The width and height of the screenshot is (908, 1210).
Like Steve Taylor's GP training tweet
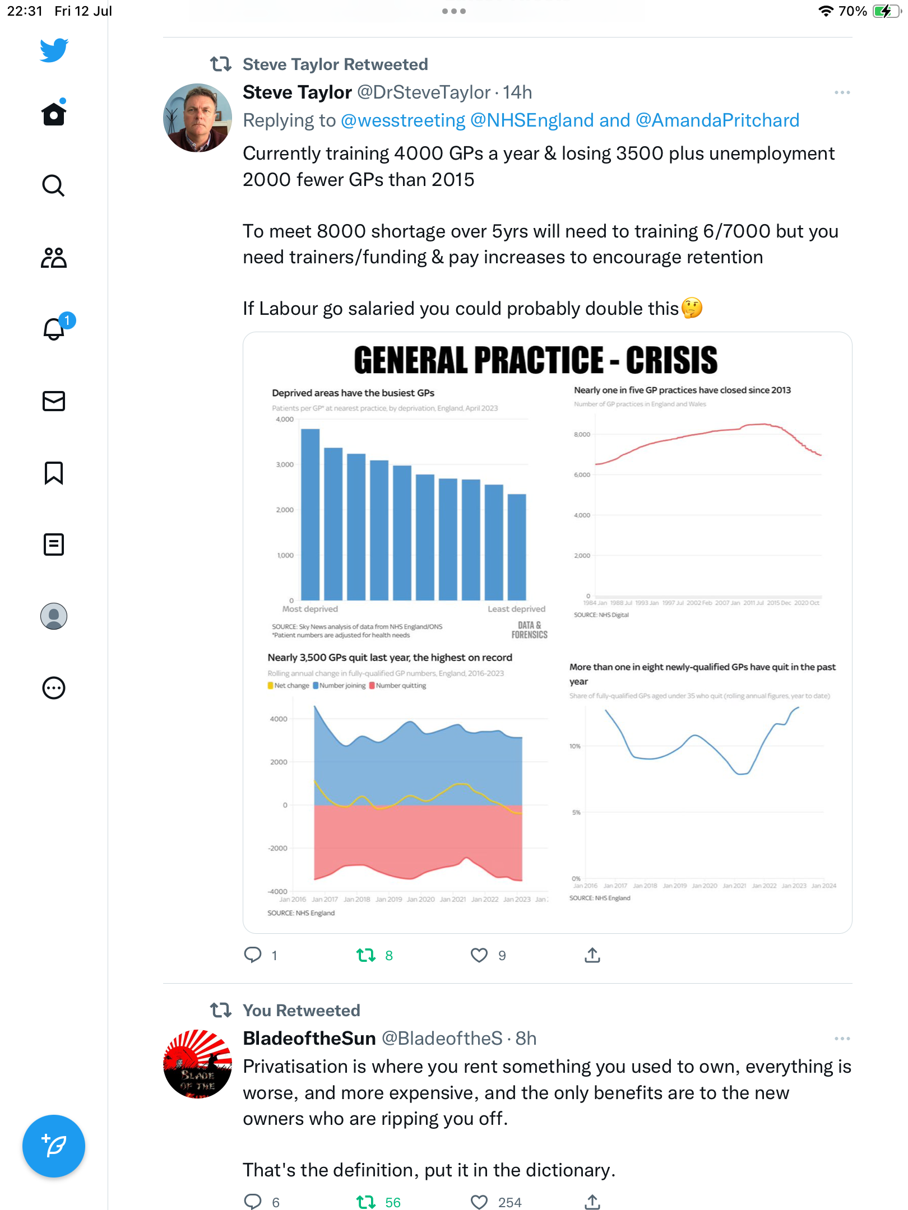point(479,955)
